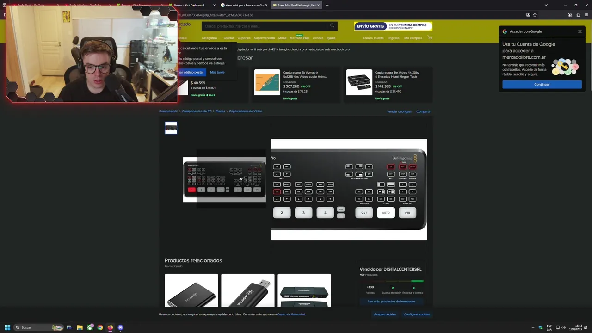
Task: Open Cupones menu item
Action: 244,38
